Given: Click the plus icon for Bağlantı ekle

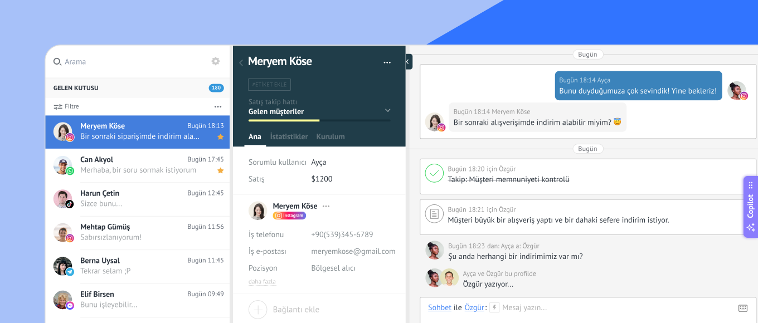Looking at the screenshot, I should point(257,309).
